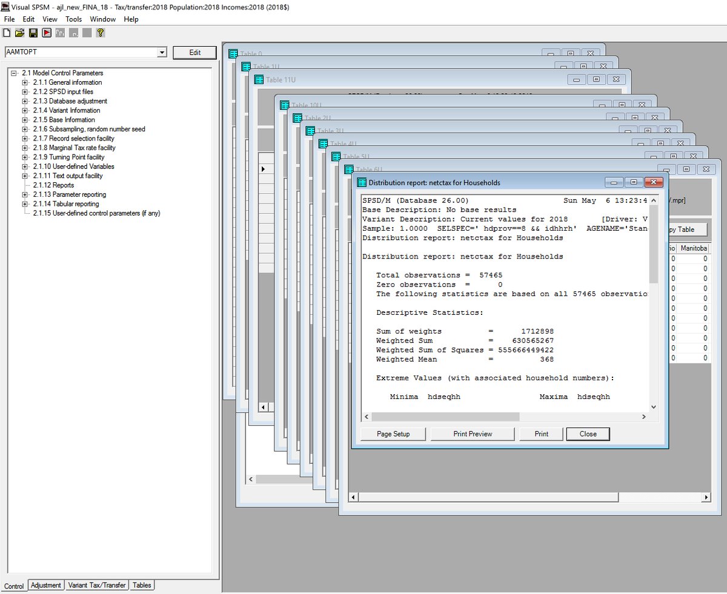Open the Tools menu
727x594 pixels.
pos(74,19)
